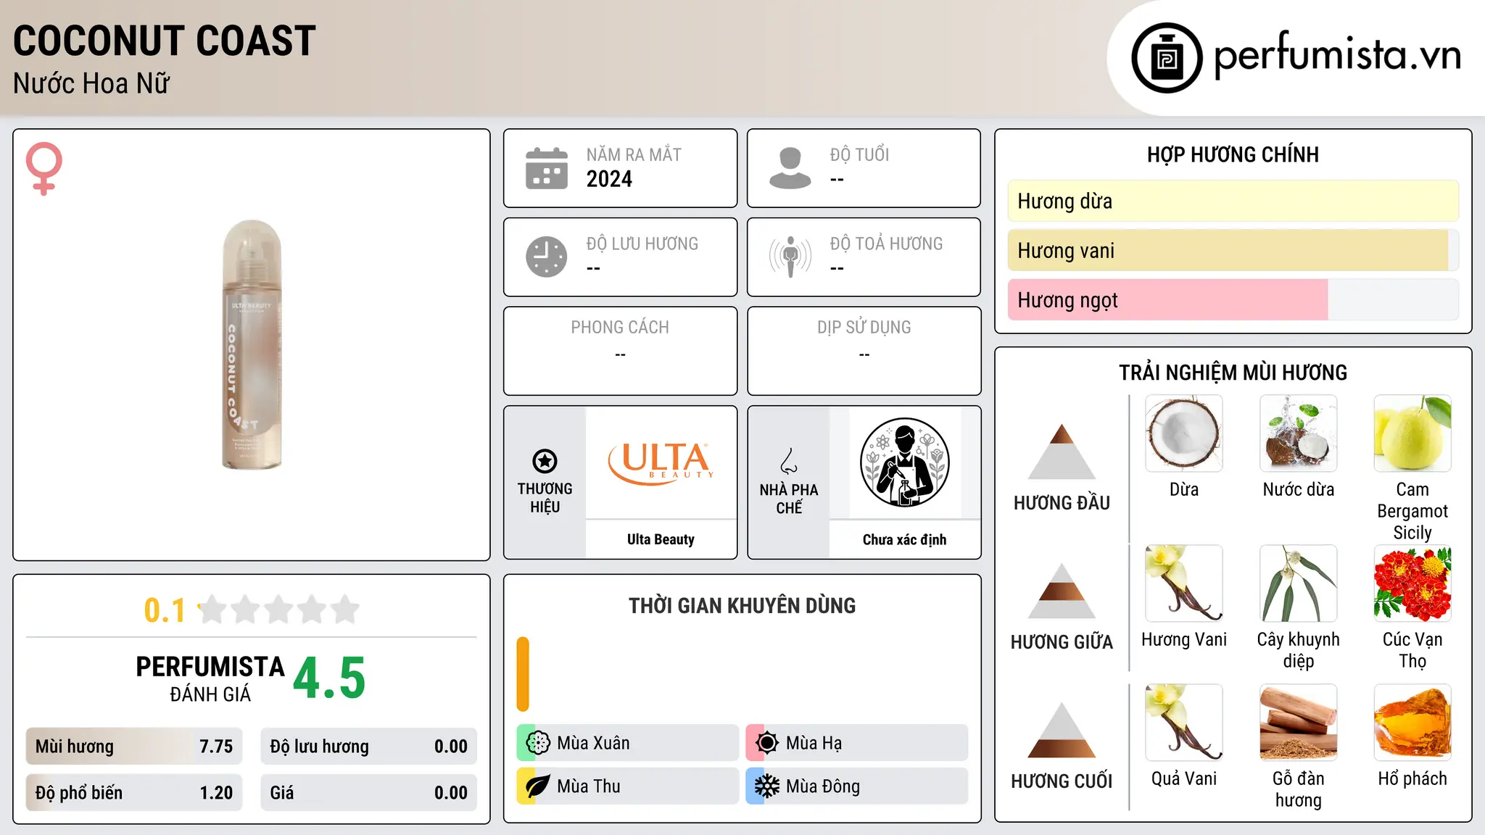
Task: Click the Hương dừa accord bar
Action: coord(1233,201)
